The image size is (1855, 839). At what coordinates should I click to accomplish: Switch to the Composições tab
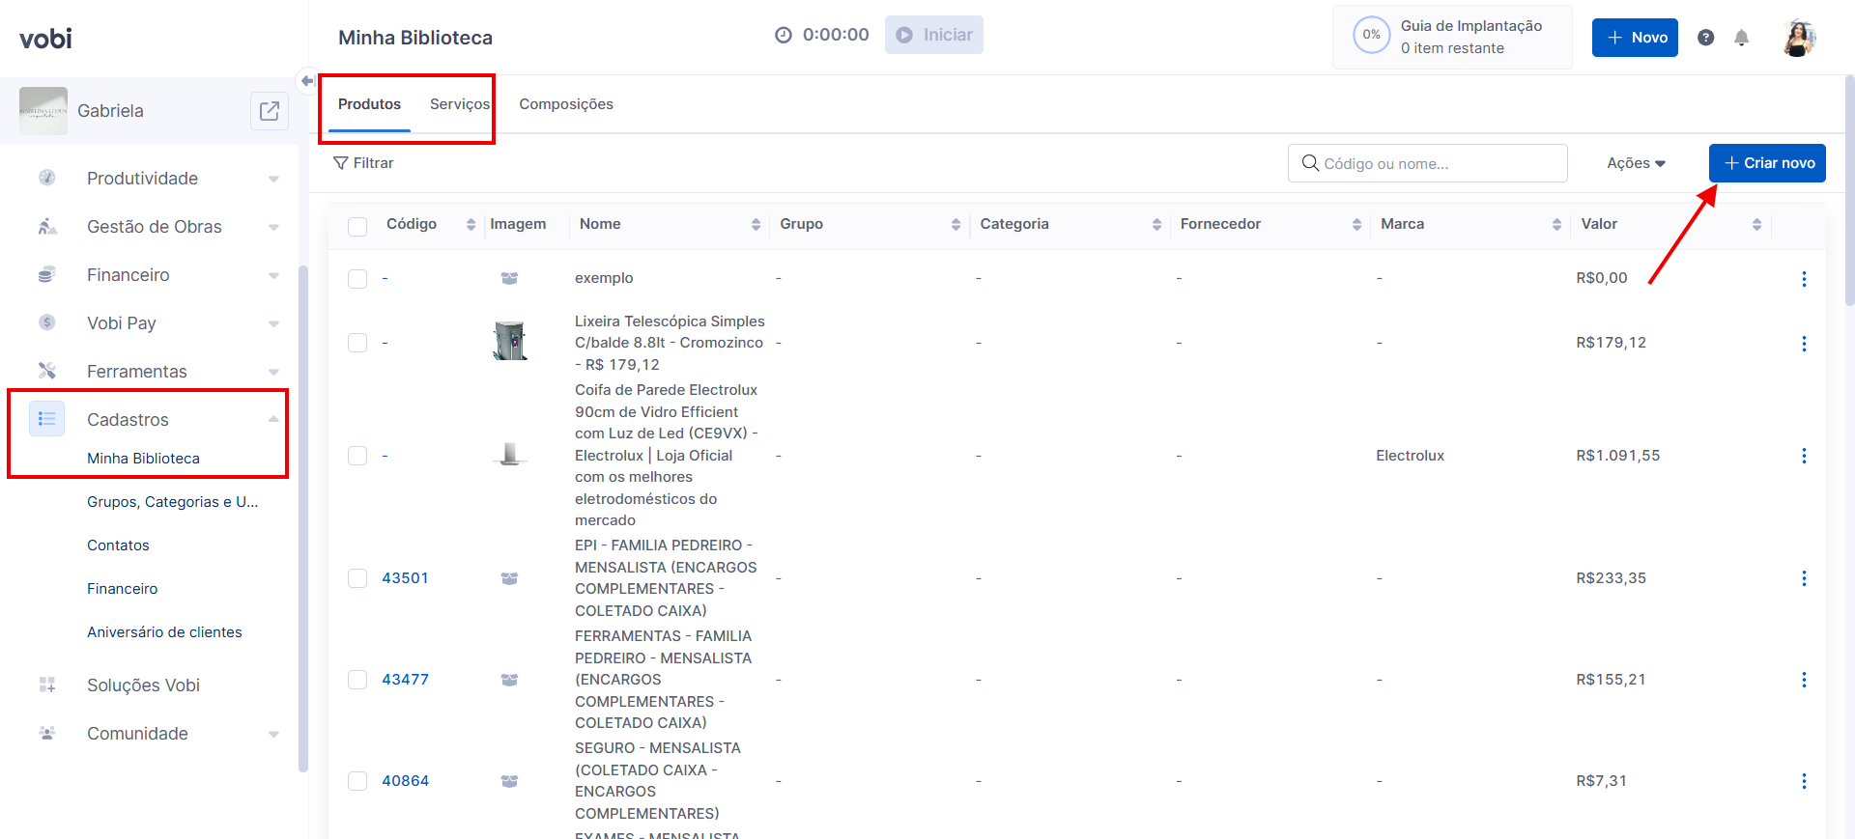point(566,104)
